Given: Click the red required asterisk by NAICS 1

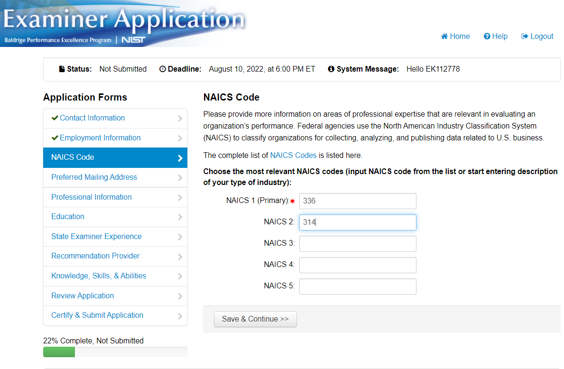Looking at the screenshot, I should (292, 201).
